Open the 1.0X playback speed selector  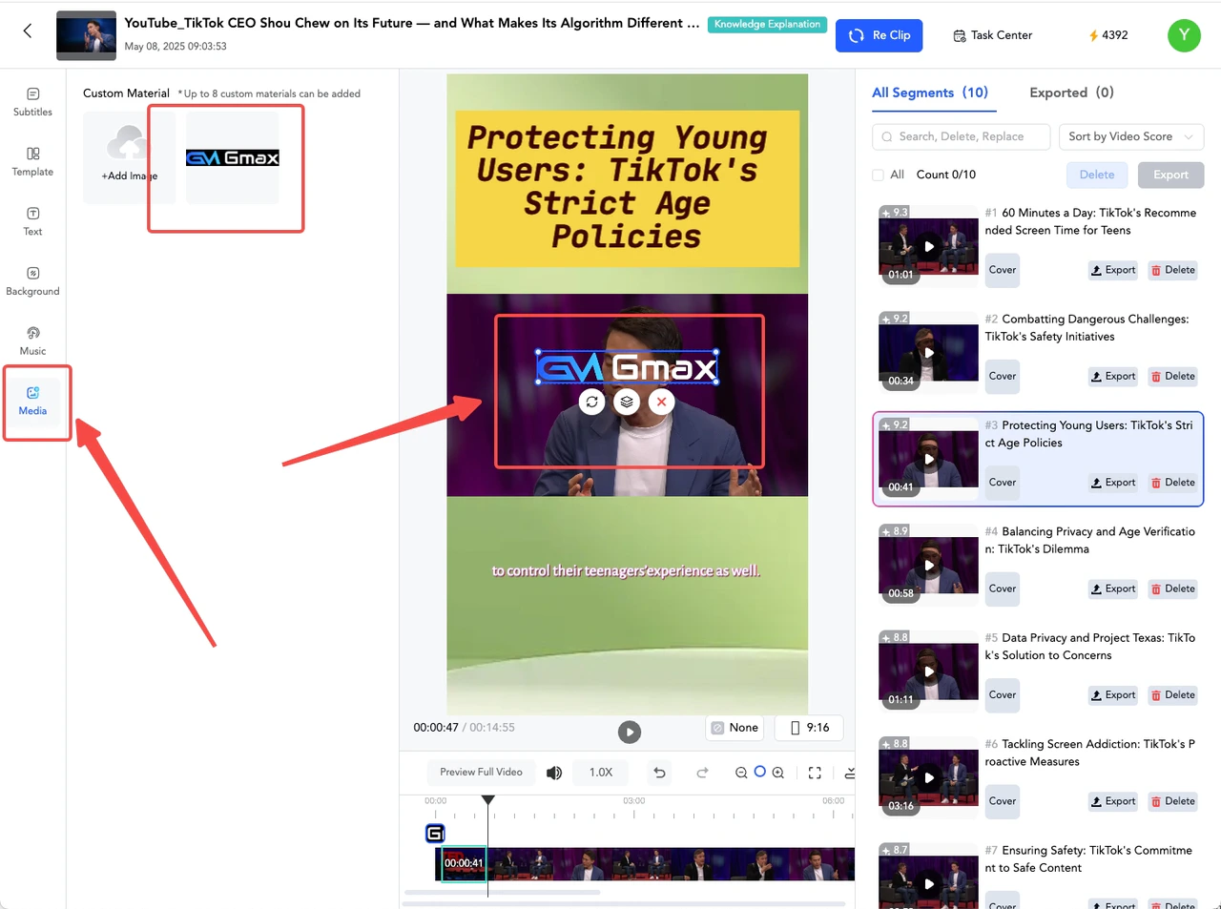coord(601,773)
